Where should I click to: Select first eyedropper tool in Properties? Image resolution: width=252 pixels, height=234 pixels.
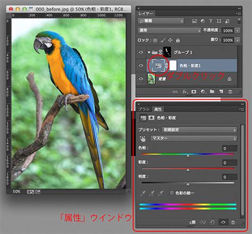pos(143,193)
